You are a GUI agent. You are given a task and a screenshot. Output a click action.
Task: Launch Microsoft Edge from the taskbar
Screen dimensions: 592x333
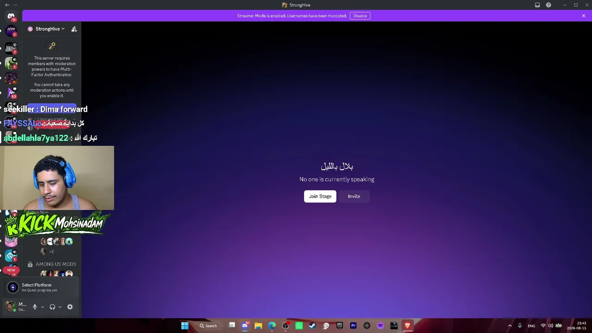(272, 326)
